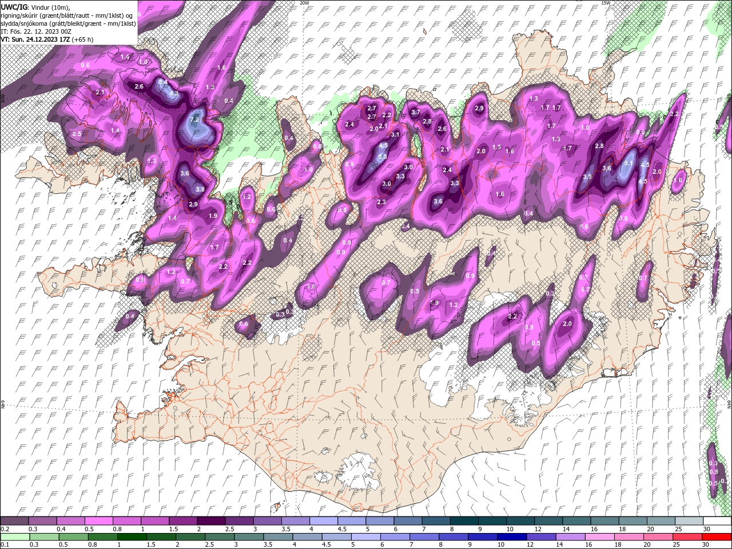This screenshot has height=549, width=732.
Task: Click the '20W' longitude label at top
Action: pyautogui.click(x=304, y=3)
